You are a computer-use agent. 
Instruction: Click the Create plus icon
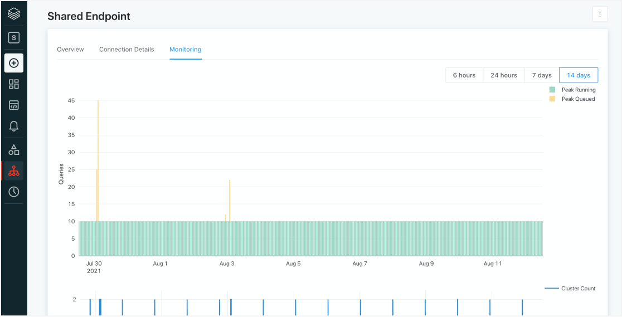[x=14, y=63]
